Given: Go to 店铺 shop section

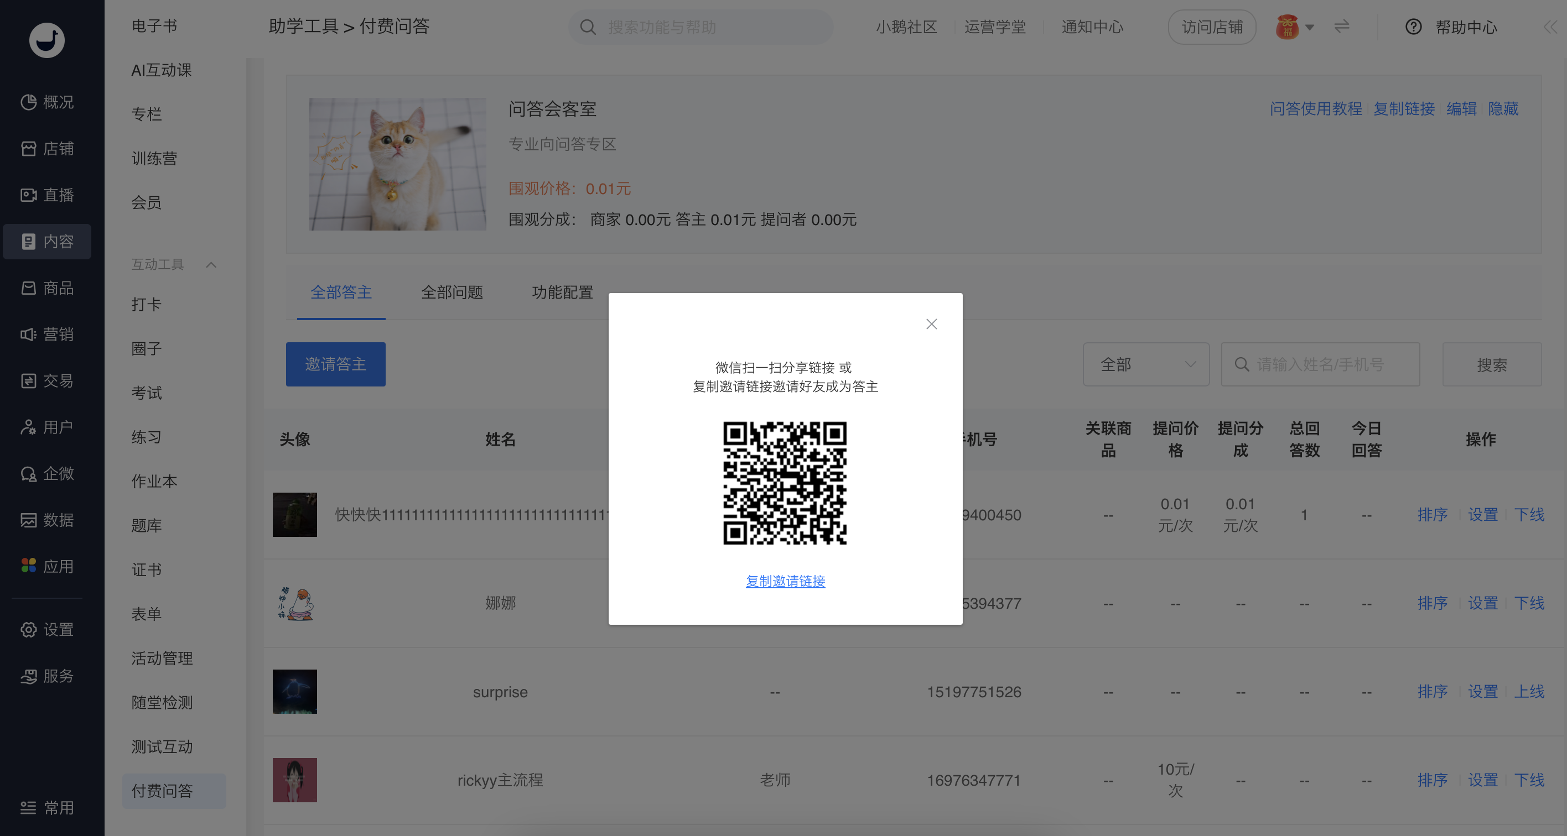Looking at the screenshot, I should 47,148.
